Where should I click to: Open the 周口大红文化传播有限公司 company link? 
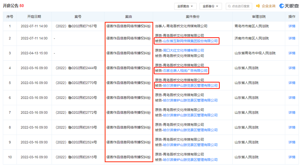pyautogui.click(x=183, y=50)
